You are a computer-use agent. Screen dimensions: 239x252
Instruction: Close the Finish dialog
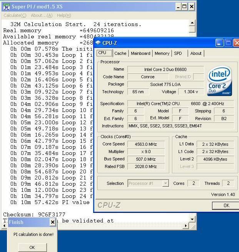pyautogui.click(x=53, y=222)
